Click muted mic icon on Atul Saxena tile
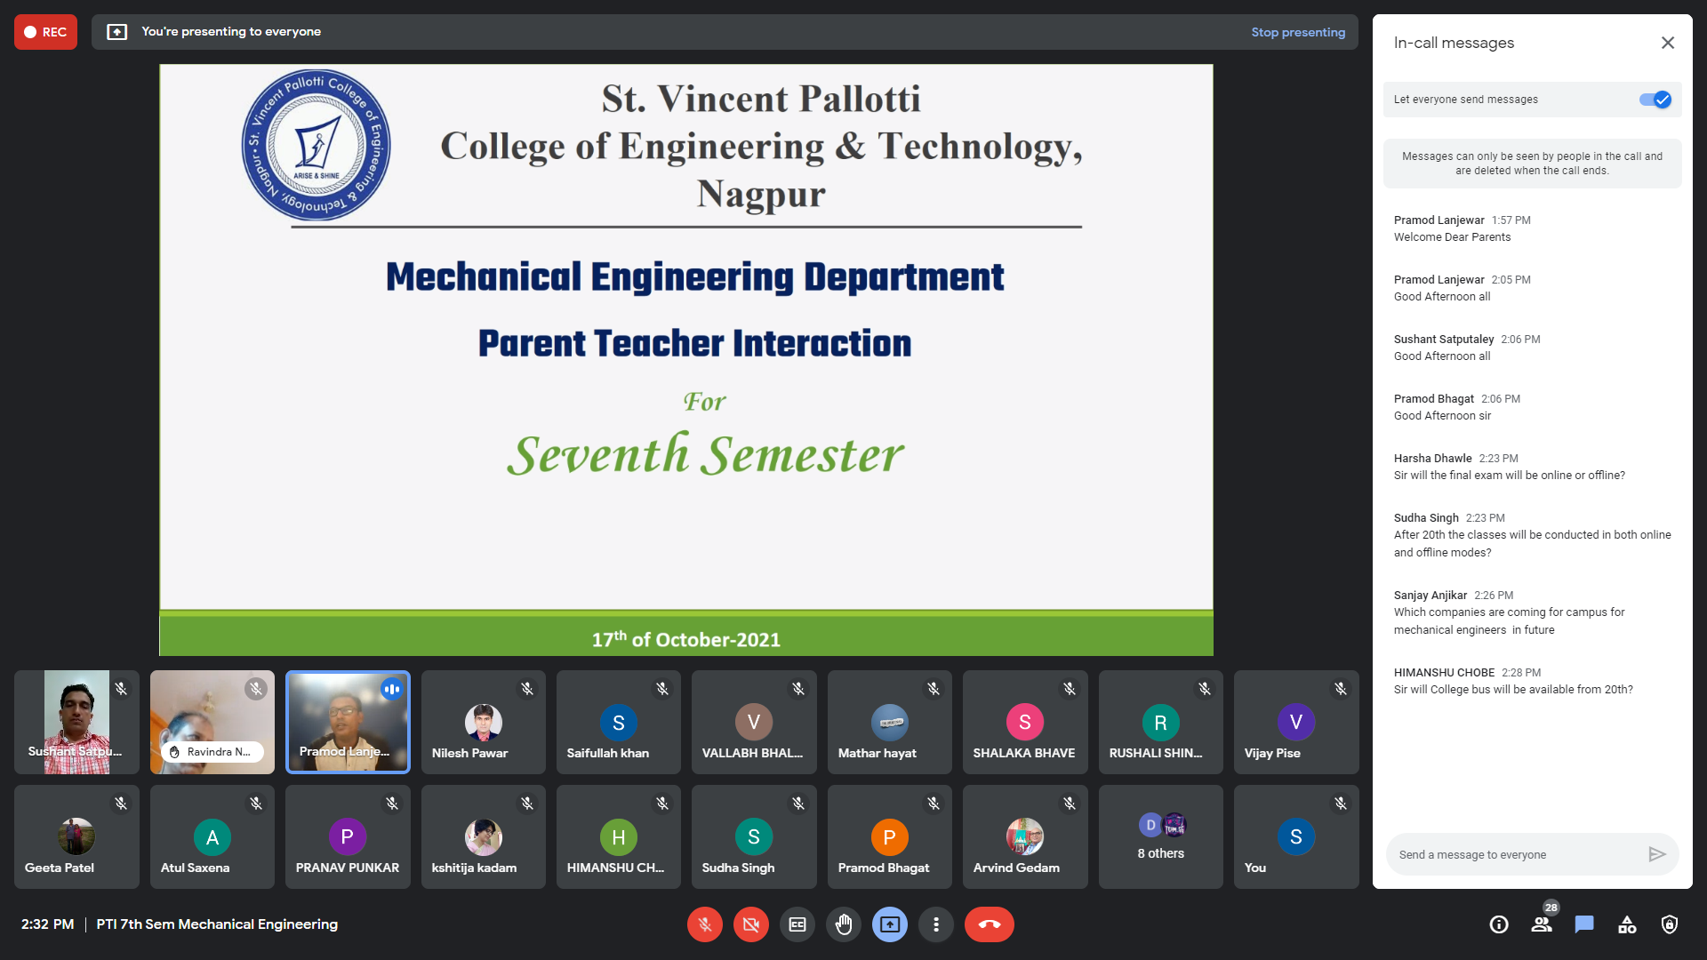The width and height of the screenshot is (1707, 960). [x=256, y=804]
